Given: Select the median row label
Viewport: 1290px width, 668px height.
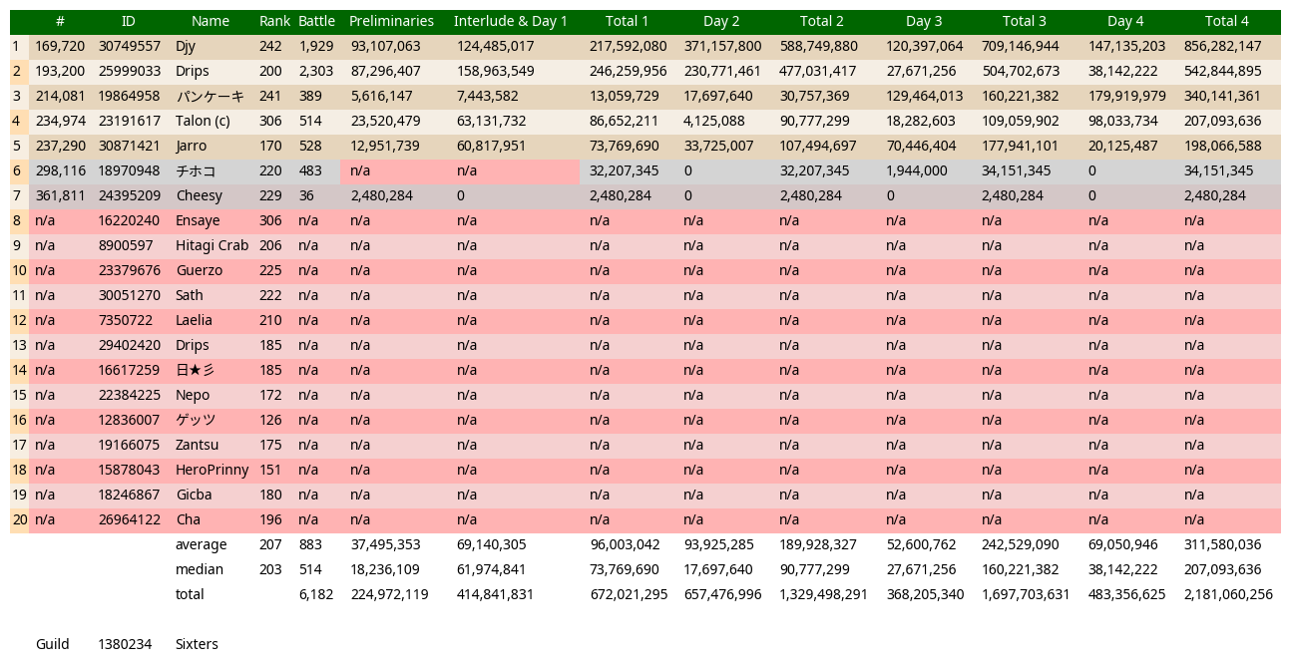Looking at the screenshot, I should tap(199, 569).
